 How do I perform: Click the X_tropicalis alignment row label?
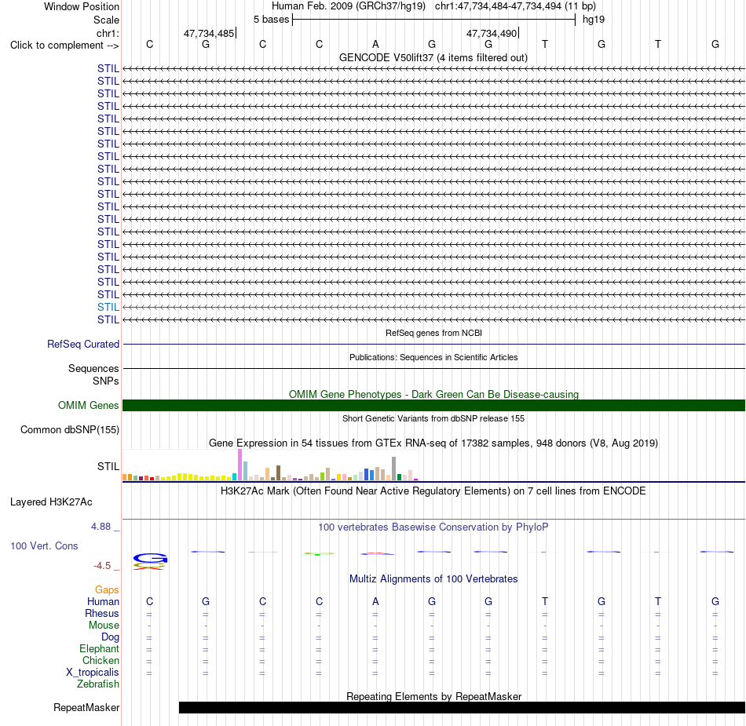click(x=93, y=673)
